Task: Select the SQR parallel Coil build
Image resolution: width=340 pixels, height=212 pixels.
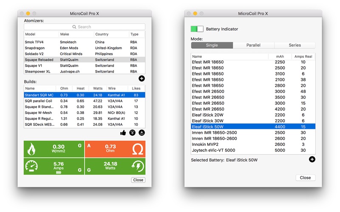Action: pos(85,101)
